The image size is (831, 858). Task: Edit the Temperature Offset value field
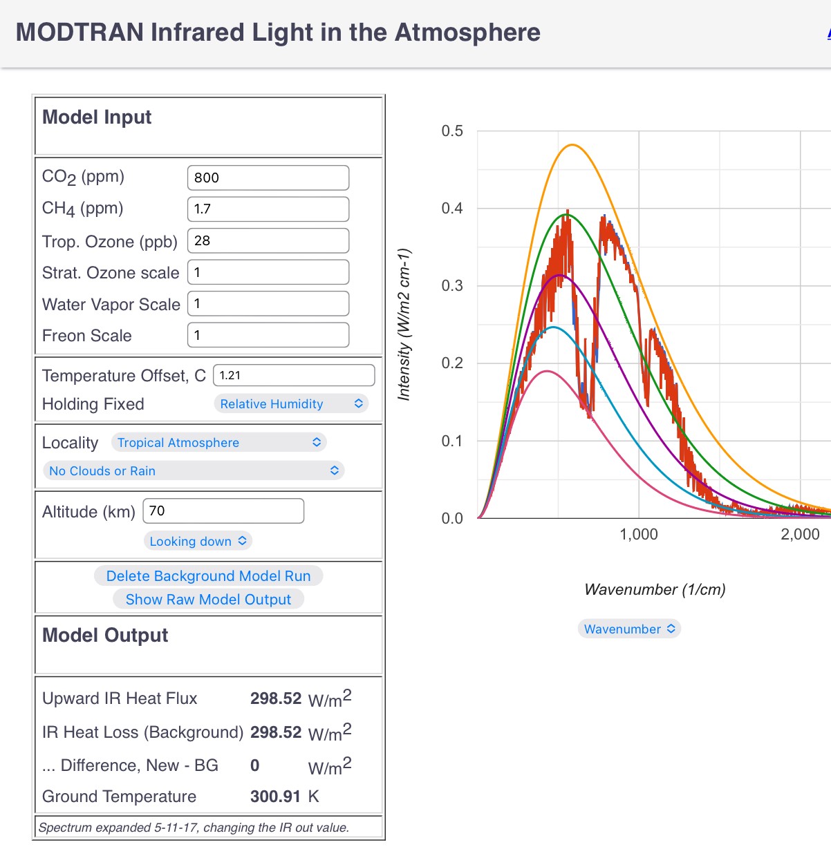[x=293, y=375]
